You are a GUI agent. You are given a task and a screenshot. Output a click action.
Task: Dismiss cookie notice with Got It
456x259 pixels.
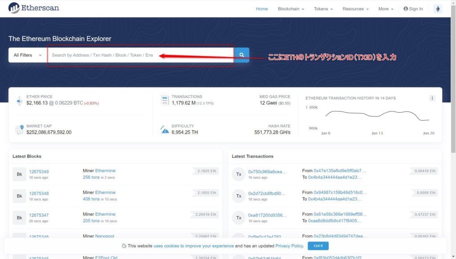318,246
